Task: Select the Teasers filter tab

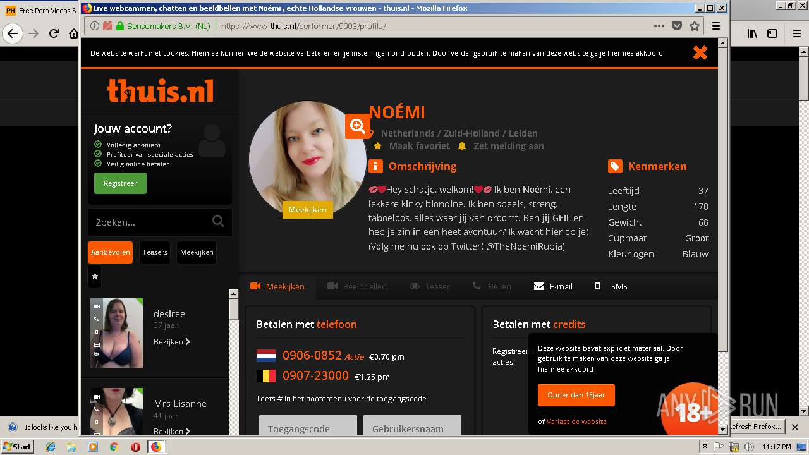Action: click(x=155, y=252)
